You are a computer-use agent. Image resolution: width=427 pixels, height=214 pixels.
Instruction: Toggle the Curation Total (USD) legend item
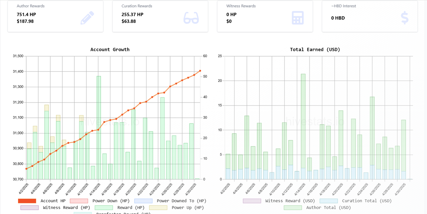(356, 201)
